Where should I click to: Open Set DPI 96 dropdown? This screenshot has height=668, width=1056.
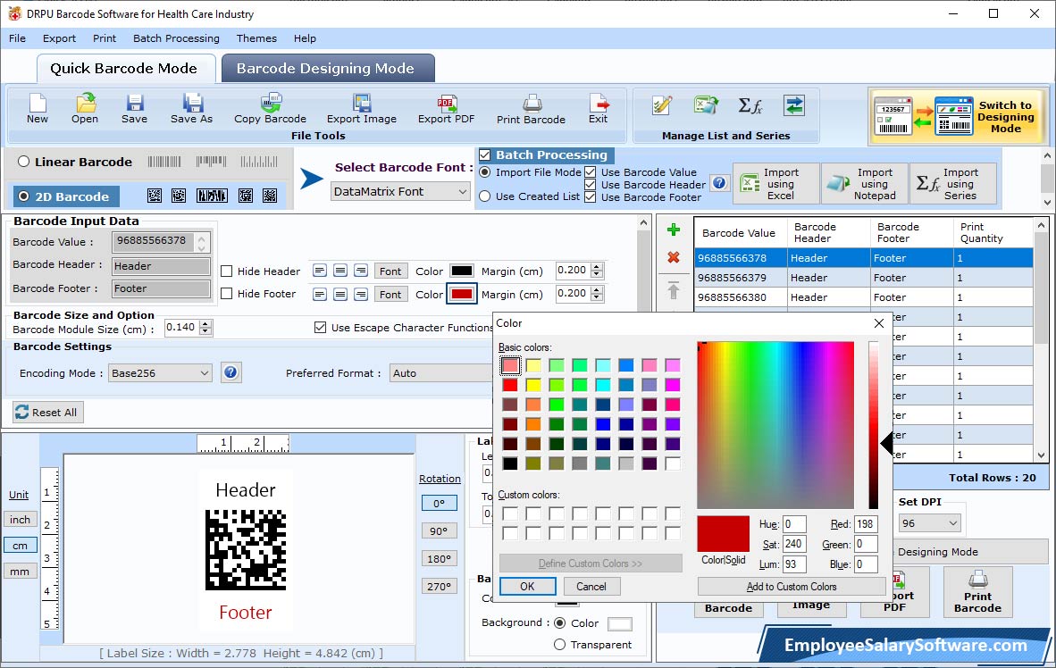coord(929,522)
